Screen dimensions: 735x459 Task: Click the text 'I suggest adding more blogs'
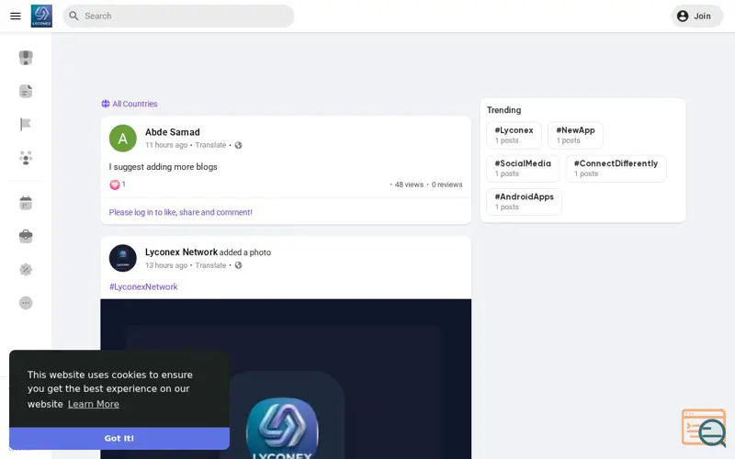(164, 167)
